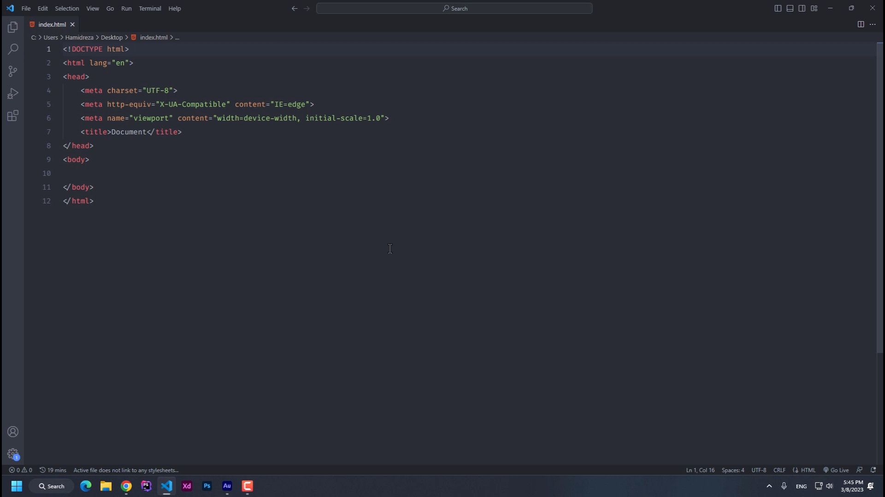Open the Extensions view
Screen dimensions: 885x497
[13, 116]
